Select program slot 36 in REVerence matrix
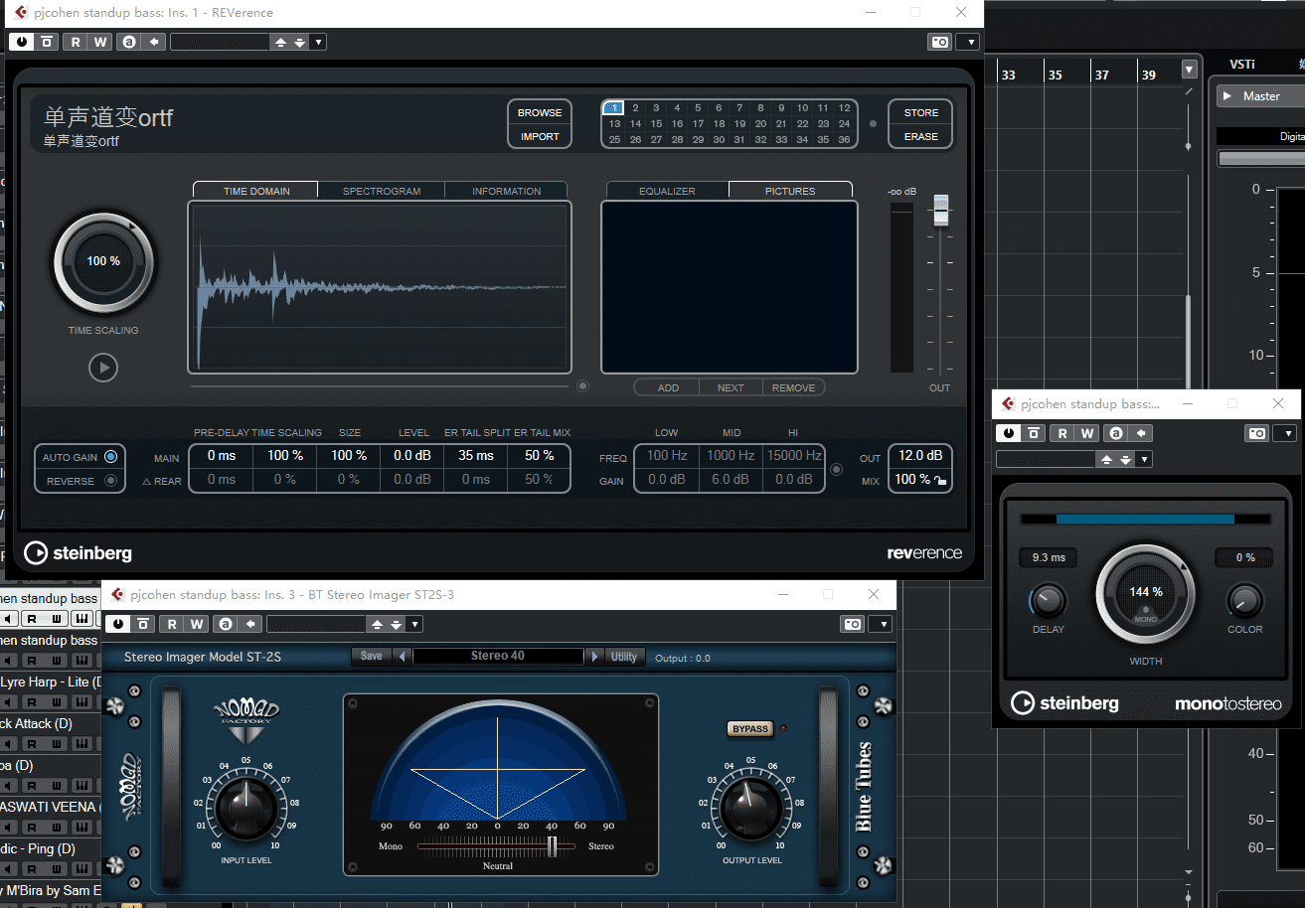The image size is (1305, 908). pos(844,140)
